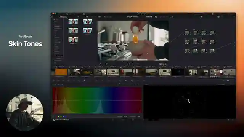Select the last node in middle row
Viewport: 244px width, 137px height.
212,41
